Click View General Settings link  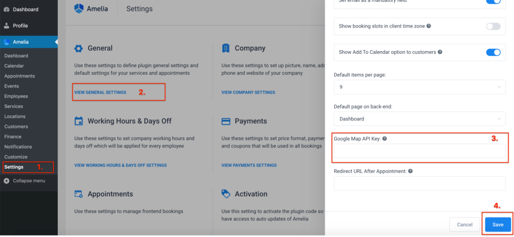pos(100,92)
